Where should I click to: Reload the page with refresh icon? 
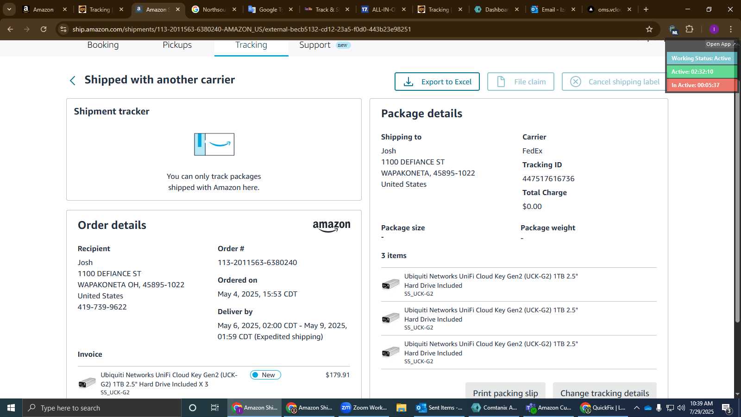44,29
